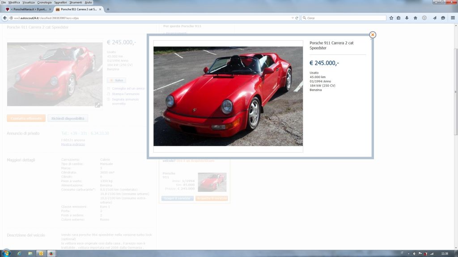Click the volume speaker tray icon
Viewport: 458px width, 257px height.
[x=414, y=253]
